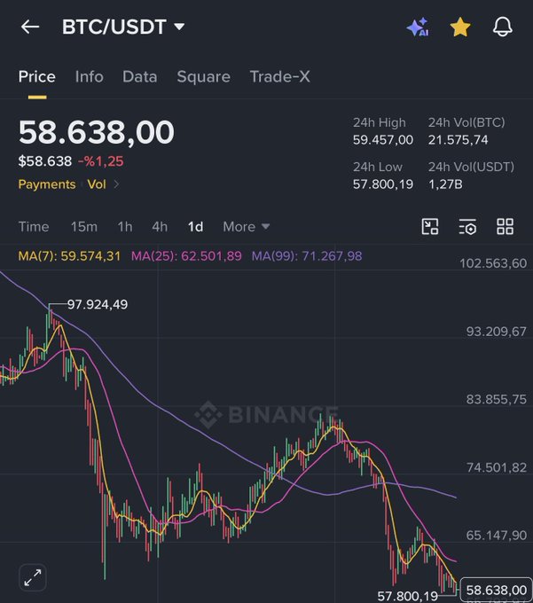Tap the 102.563,60 price axis label

click(493, 263)
